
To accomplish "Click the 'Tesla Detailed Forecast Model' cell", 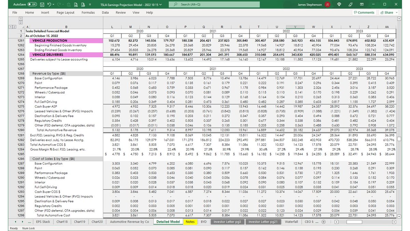I will pos(47,31).
